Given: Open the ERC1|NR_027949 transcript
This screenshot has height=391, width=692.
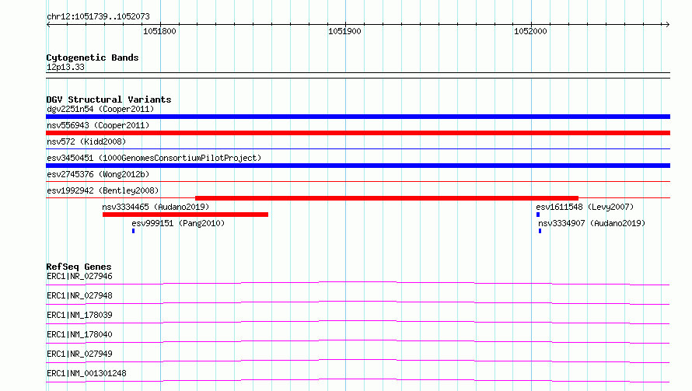Looking at the screenshot, I should coord(79,354).
